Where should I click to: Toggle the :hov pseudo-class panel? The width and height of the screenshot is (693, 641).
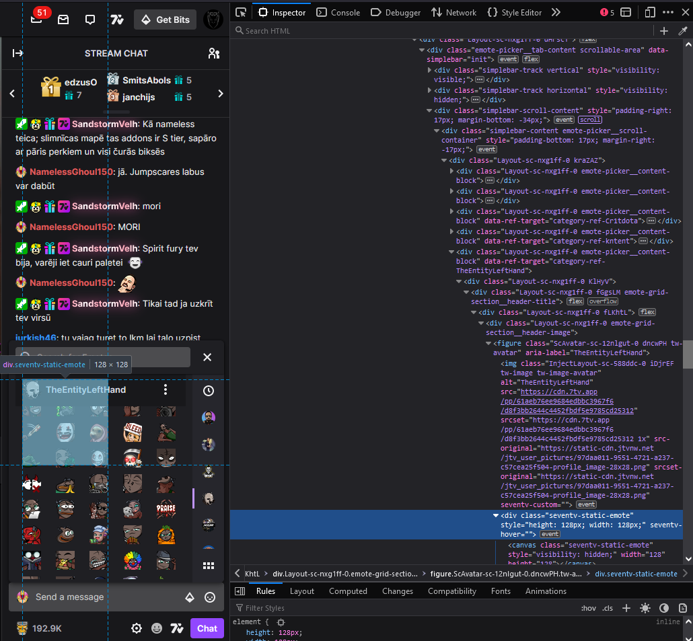(588, 608)
